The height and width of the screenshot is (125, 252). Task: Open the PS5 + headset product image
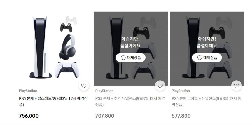[x=54, y=48]
